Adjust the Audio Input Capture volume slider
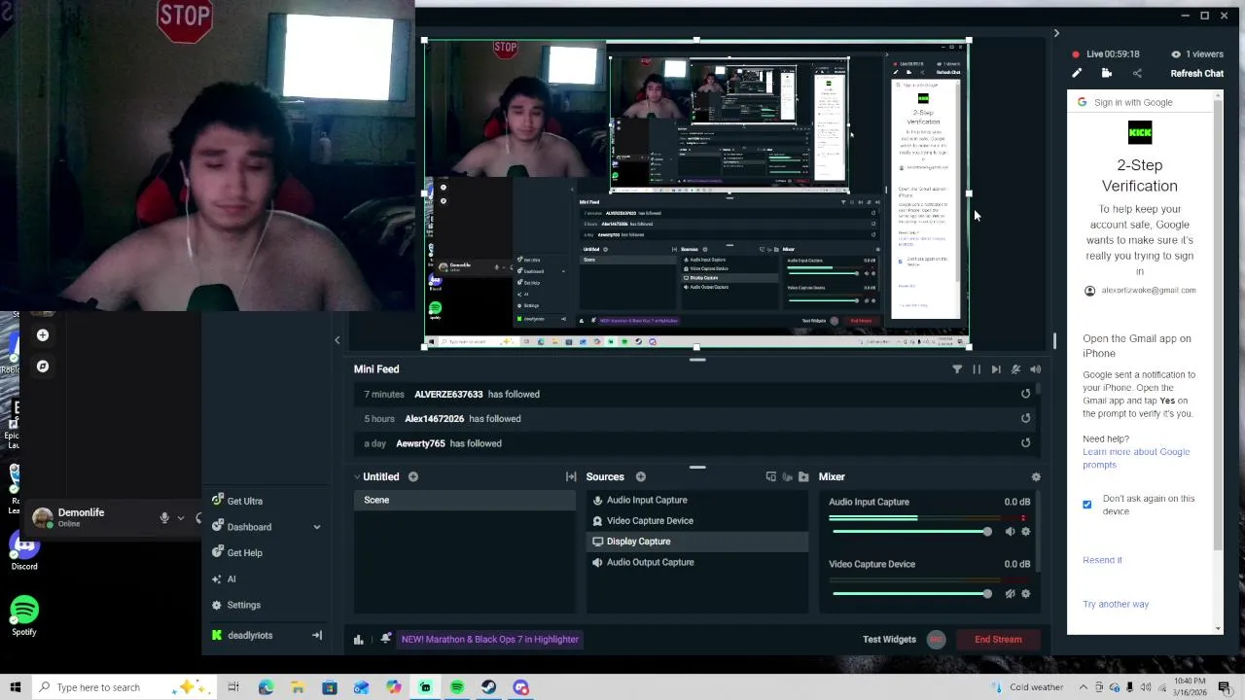 point(911,532)
